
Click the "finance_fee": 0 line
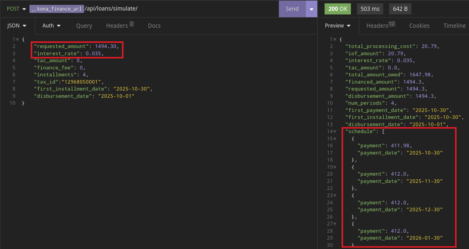tap(60, 68)
